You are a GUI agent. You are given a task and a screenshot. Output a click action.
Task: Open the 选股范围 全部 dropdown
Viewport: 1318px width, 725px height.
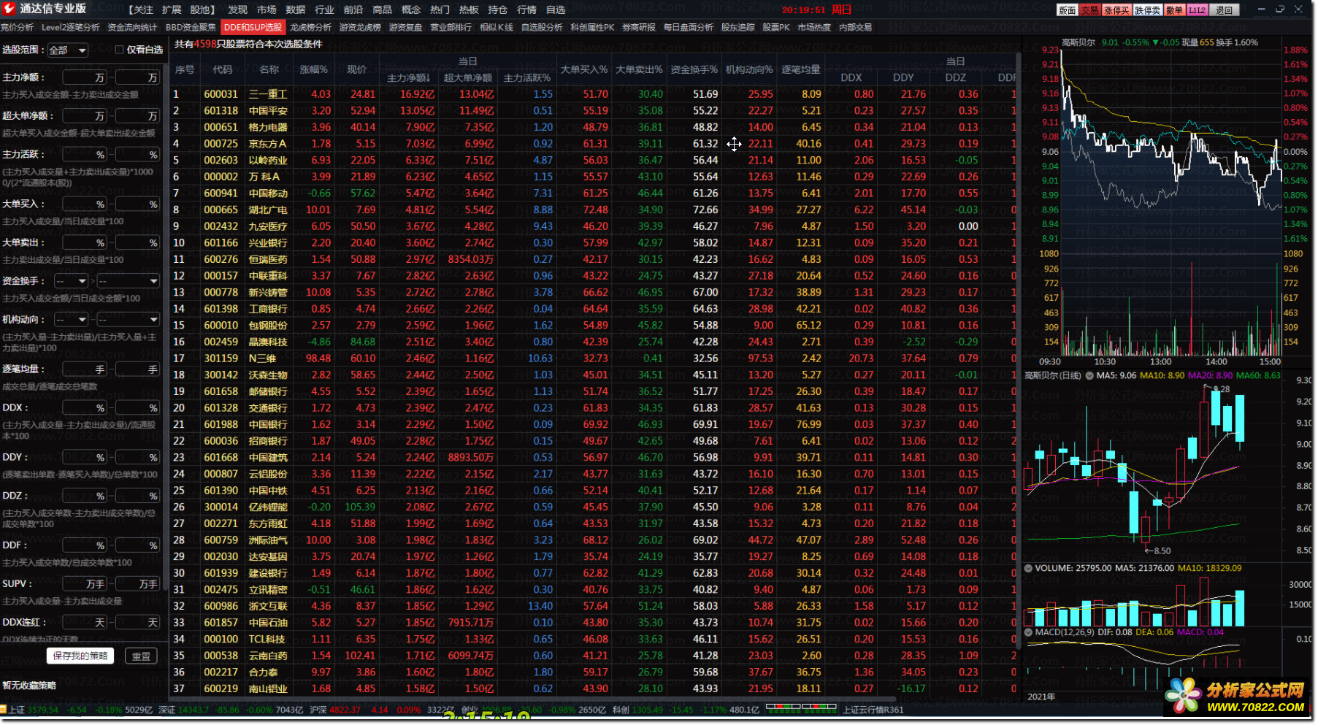click(68, 50)
